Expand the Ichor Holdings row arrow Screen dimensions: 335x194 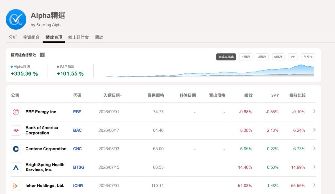point(314,185)
